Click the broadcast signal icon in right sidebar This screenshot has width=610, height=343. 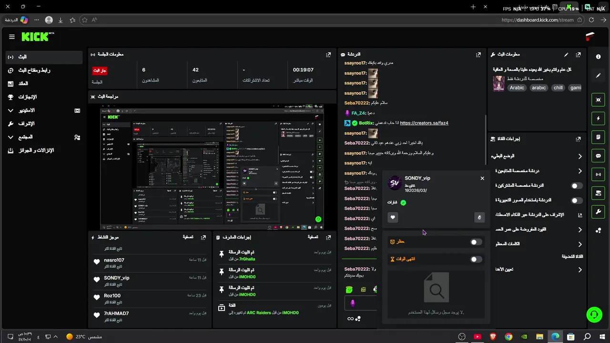pyautogui.click(x=599, y=174)
